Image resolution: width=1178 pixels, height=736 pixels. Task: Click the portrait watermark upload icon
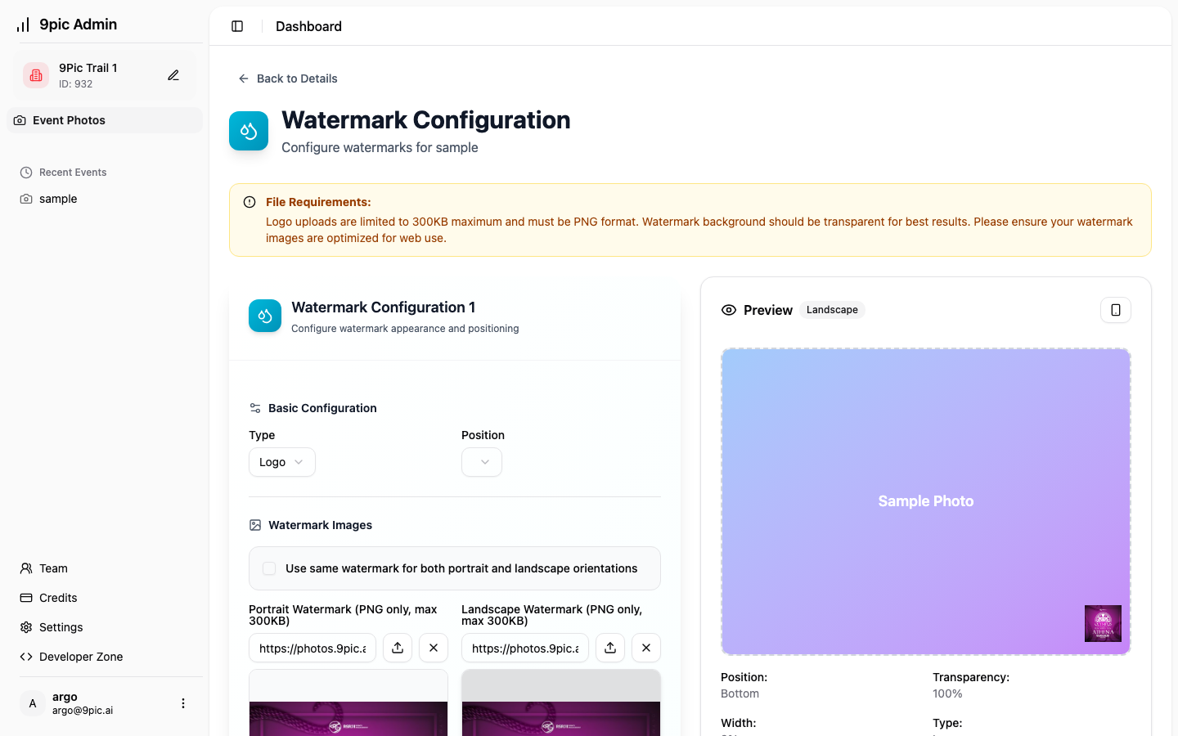point(398,648)
